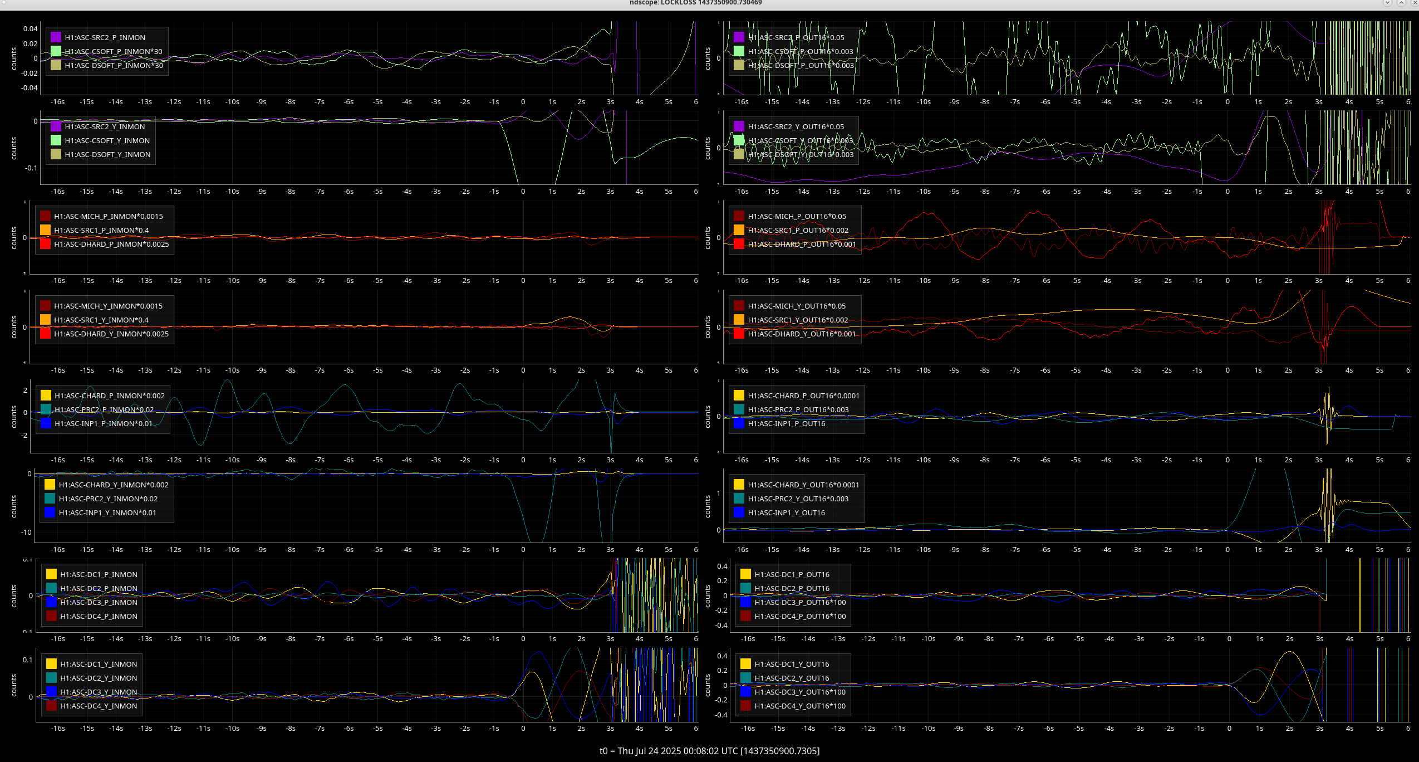Viewport: 1419px width, 762px height.
Task: Click the dark red swatch for H1:ASC-DC4_P_INMON
Action: 51,616
